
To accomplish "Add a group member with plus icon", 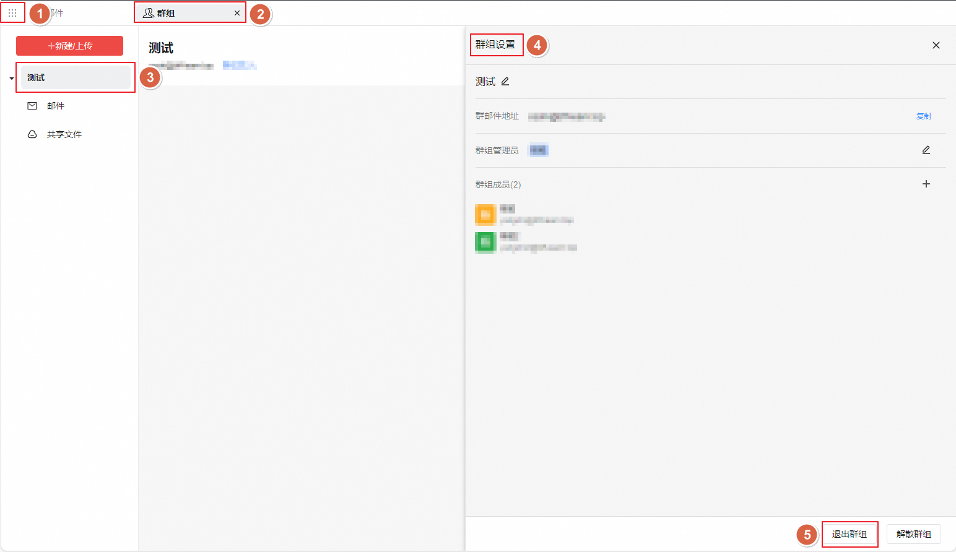I will point(926,184).
